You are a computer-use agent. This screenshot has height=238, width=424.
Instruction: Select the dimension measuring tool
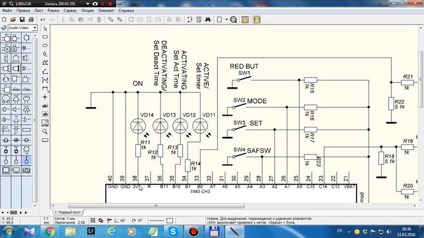pyautogui.click(x=45, y=89)
